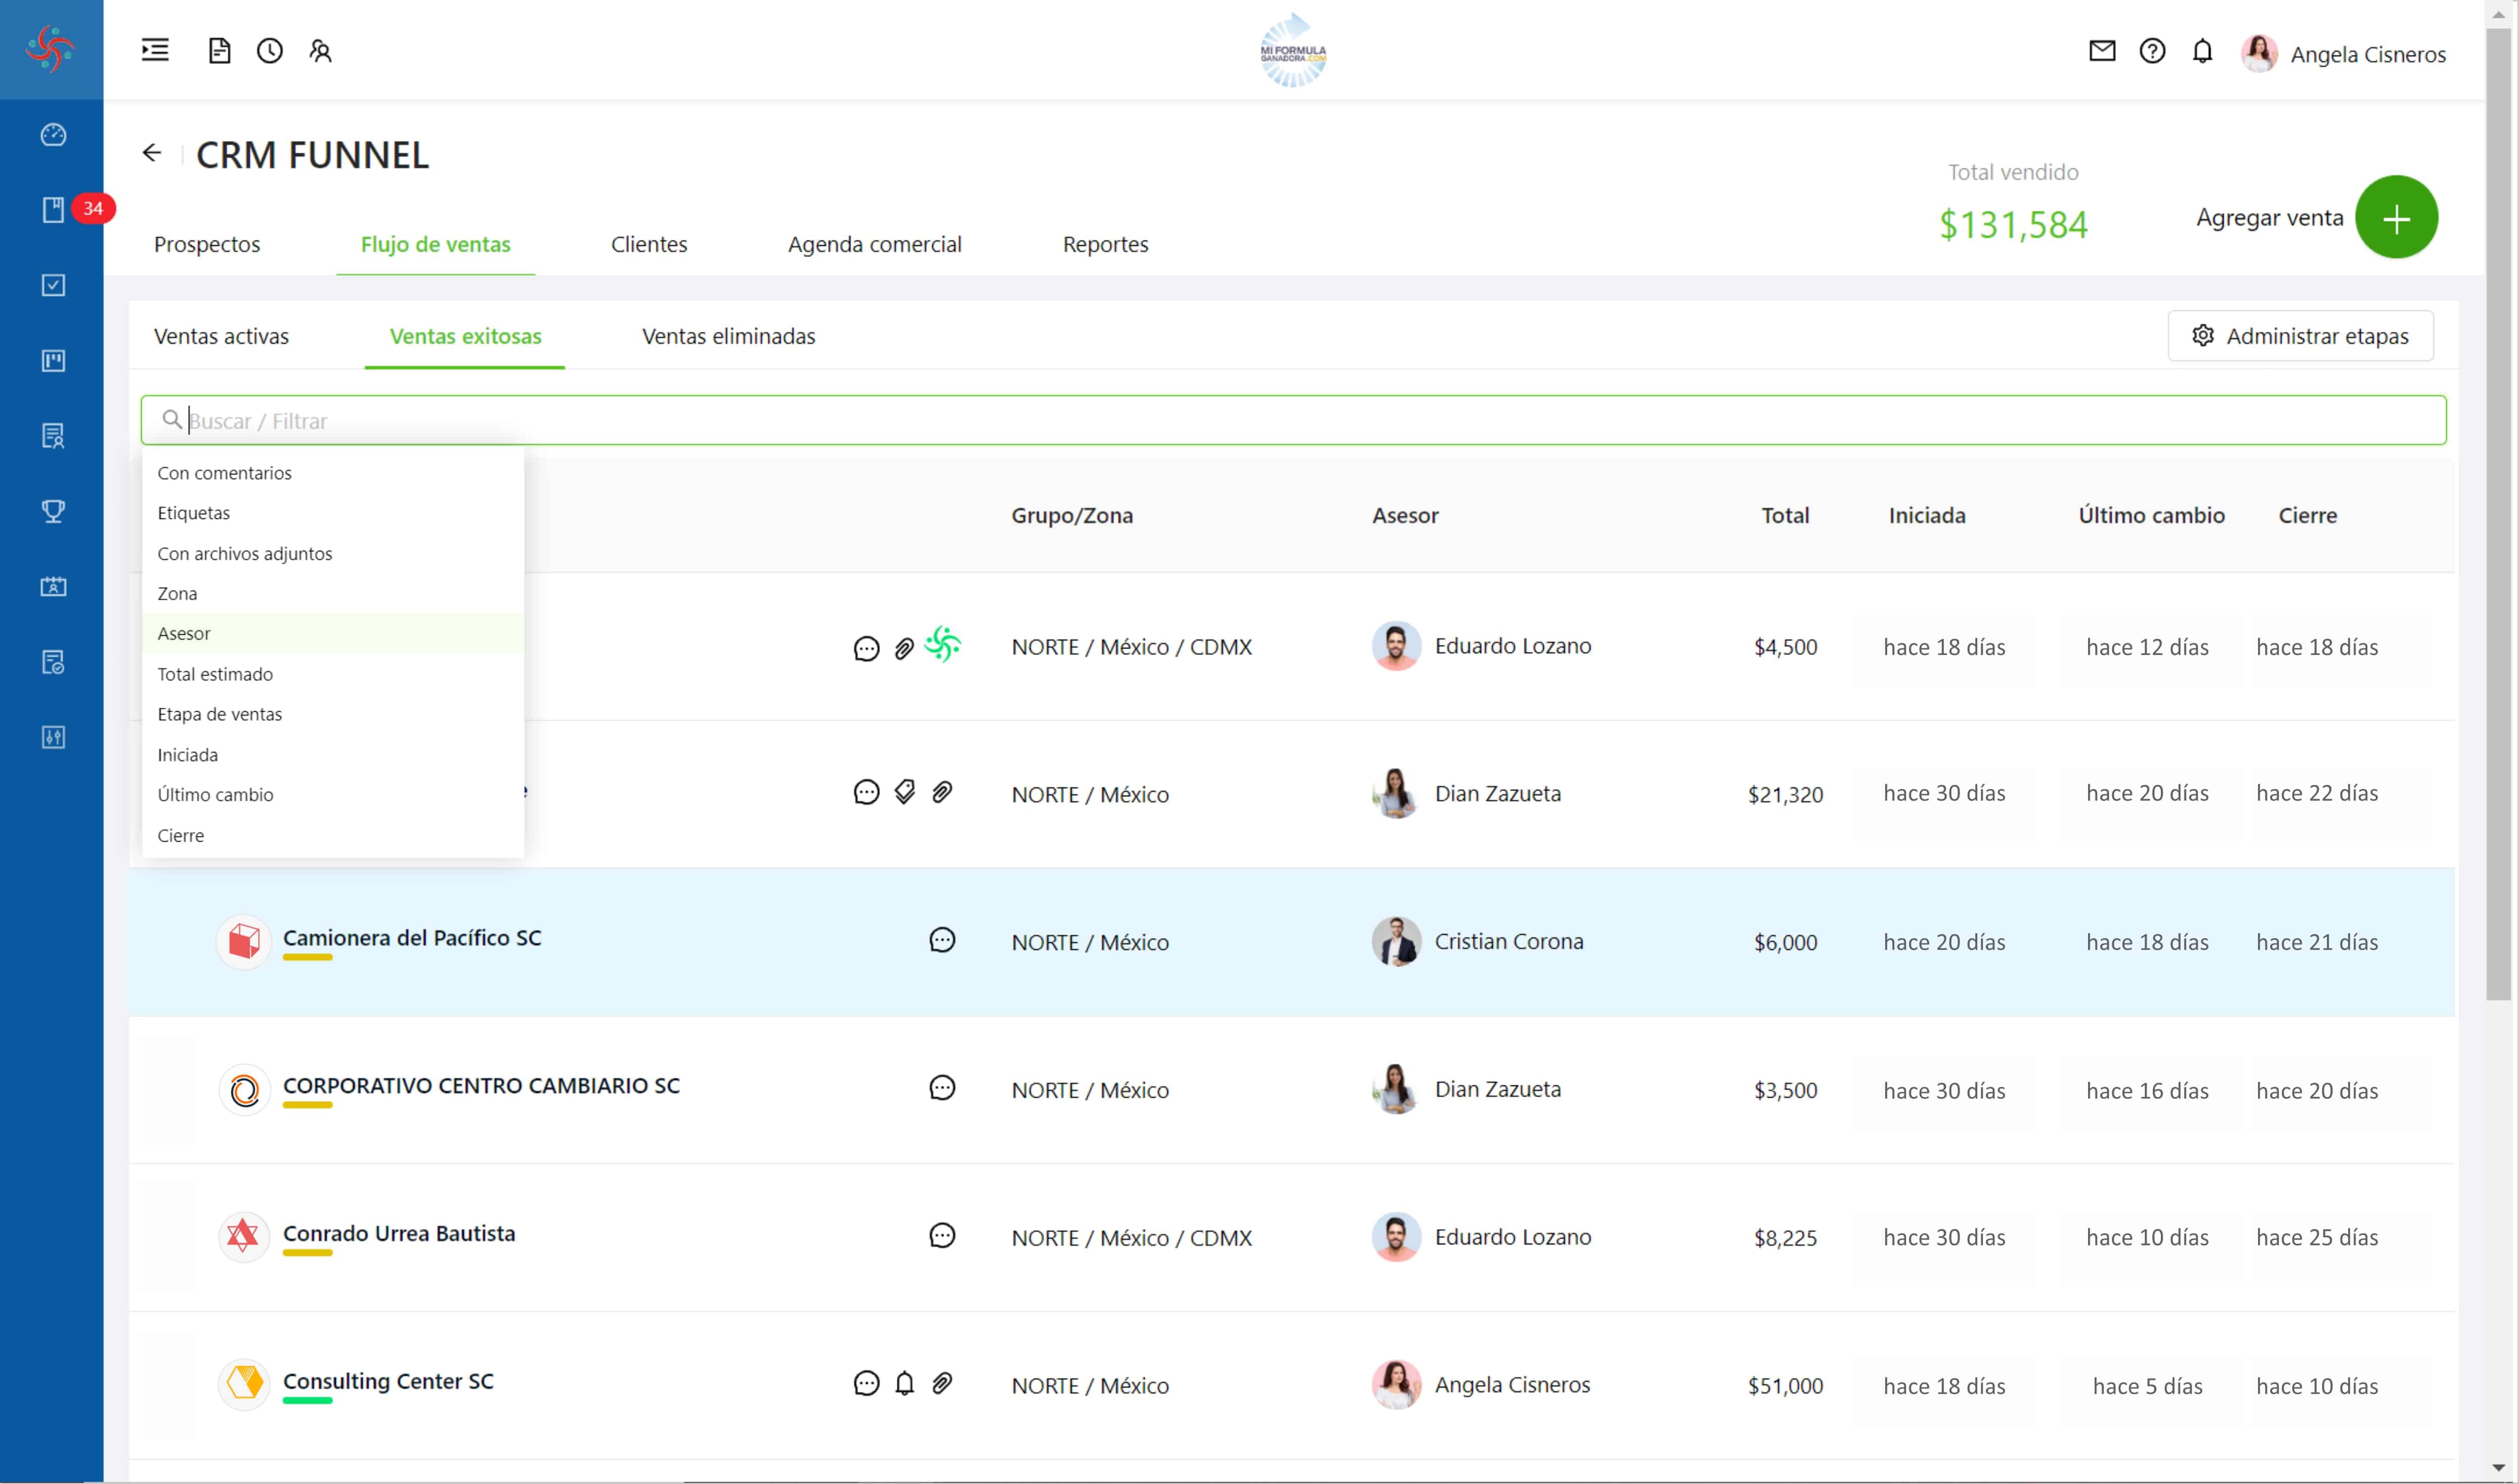Image resolution: width=2519 pixels, height=1484 pixels.
Task: Choose the Etapa de ventas filter option
Action: tap(333, 714)
